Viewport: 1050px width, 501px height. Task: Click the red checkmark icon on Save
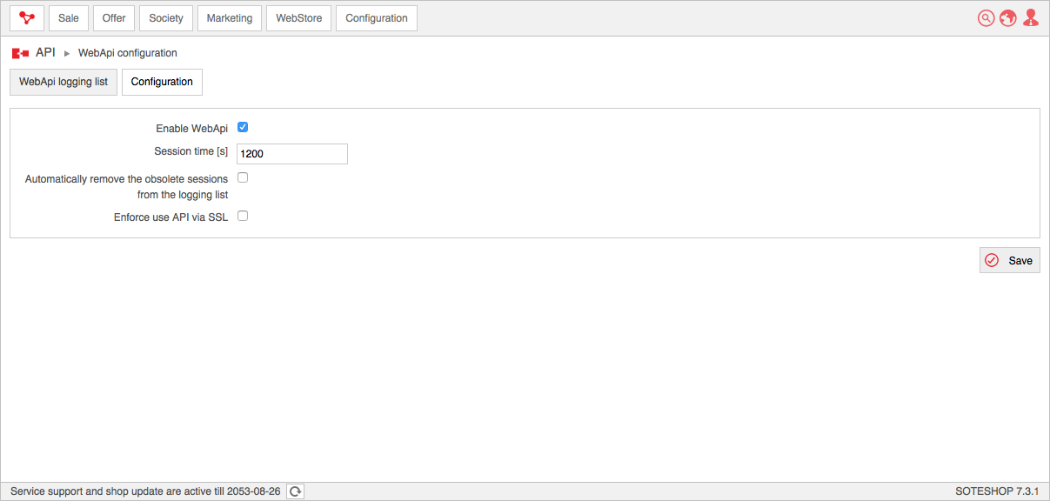(x=992, y=260)
